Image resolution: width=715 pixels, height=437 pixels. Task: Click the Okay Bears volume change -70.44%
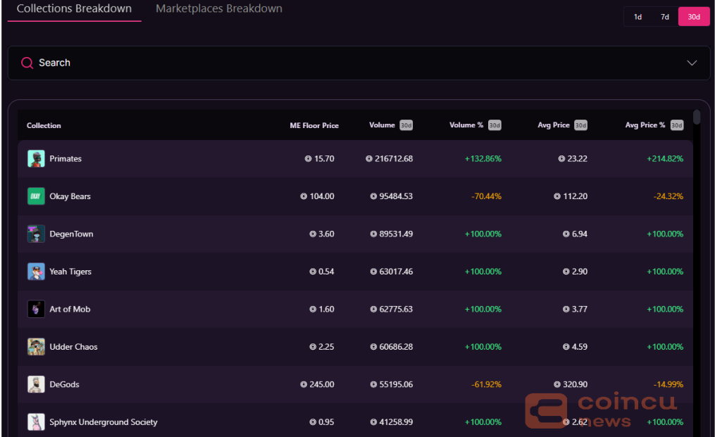coord(486,196)
